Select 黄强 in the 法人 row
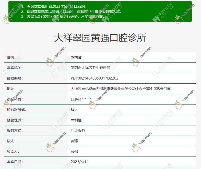Viewport: 201px width, 169px height. point(74,141)
